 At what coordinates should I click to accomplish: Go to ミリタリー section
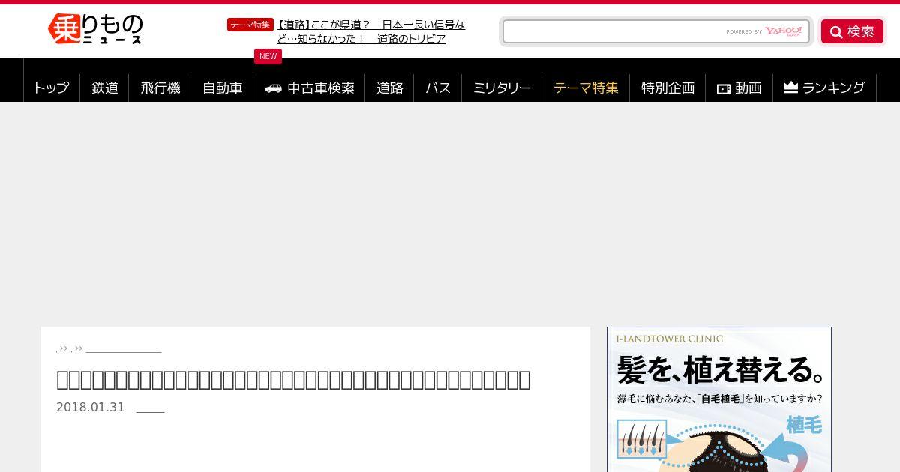tap(502, 88)
